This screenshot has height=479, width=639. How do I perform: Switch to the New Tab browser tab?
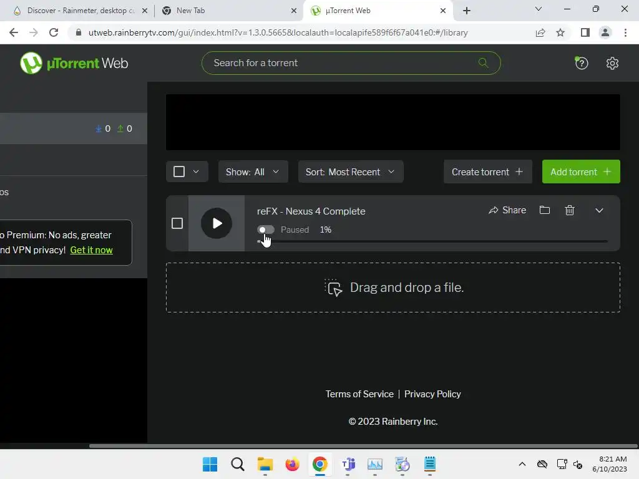(228, 11)
